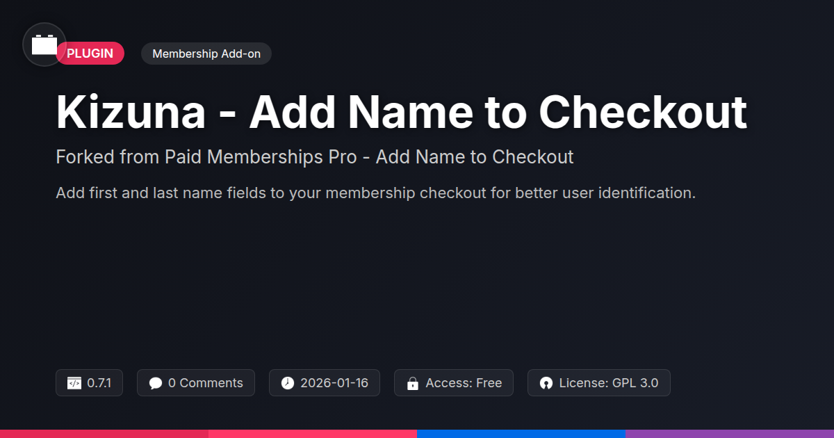Click the 2026-01-16 date badge
This screenshot has width=834, height=438.
coord(325,383)
